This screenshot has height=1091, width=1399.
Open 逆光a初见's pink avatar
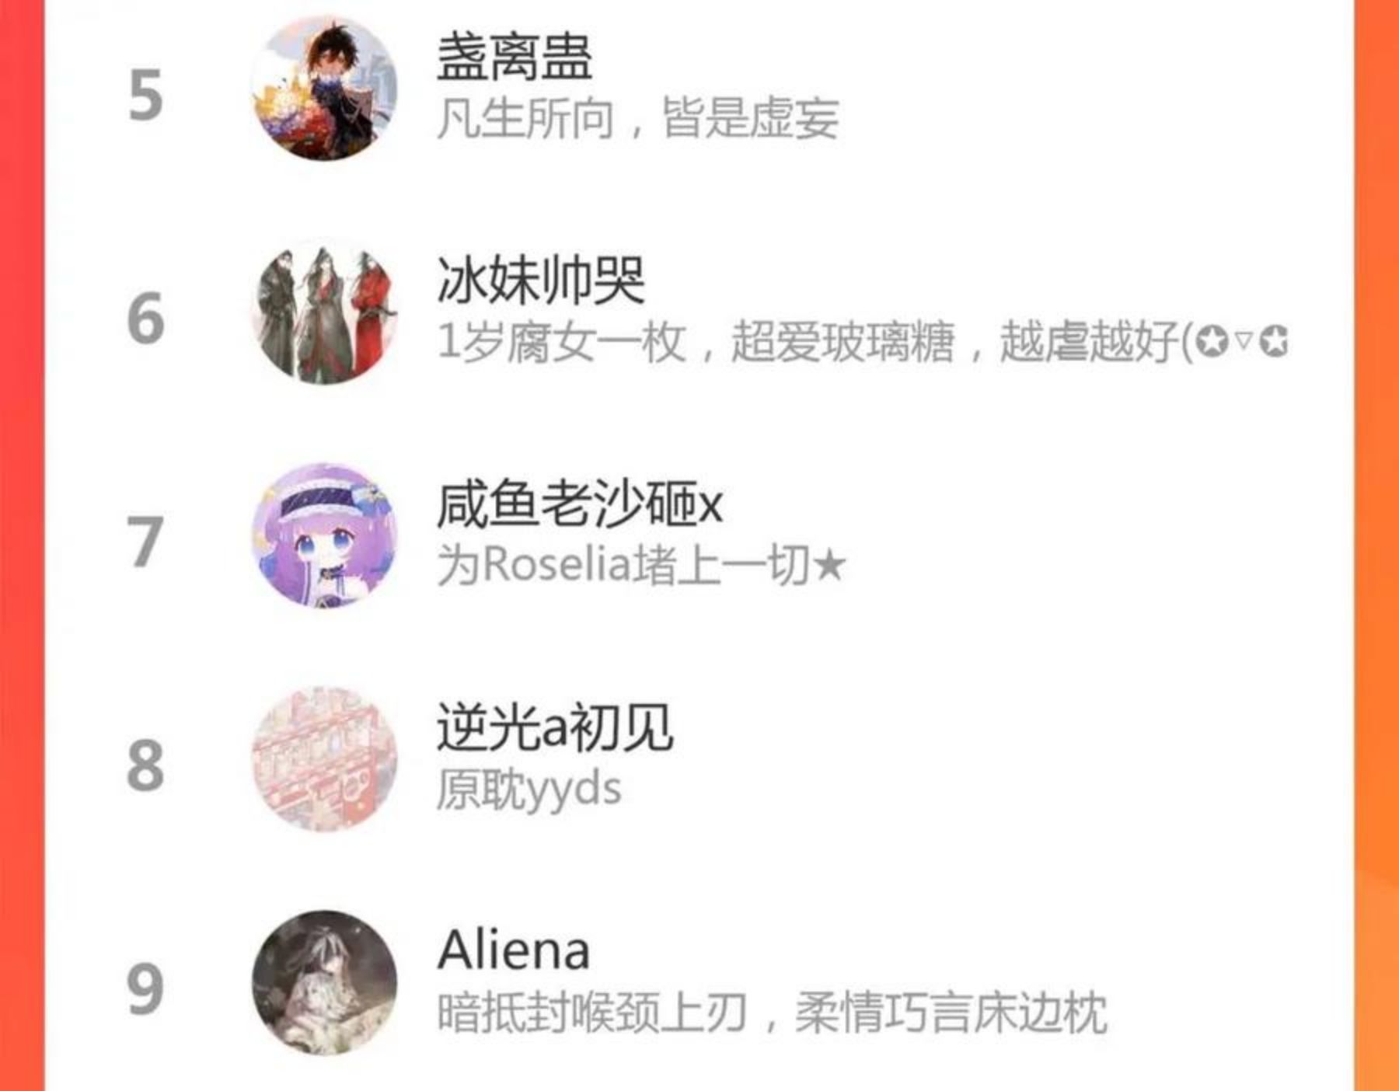325,759
